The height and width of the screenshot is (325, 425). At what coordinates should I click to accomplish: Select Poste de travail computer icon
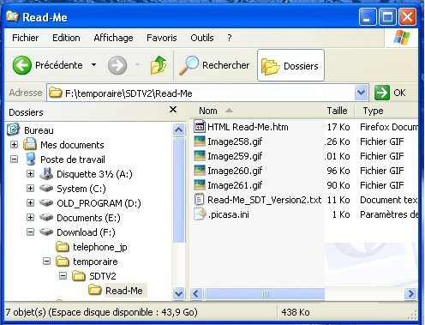[31, 159]
